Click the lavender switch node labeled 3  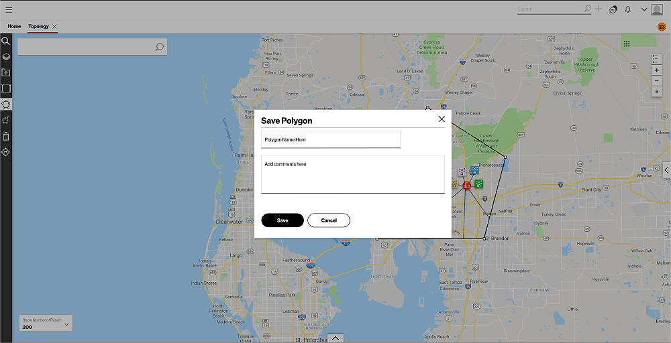(x=462, y=171)
